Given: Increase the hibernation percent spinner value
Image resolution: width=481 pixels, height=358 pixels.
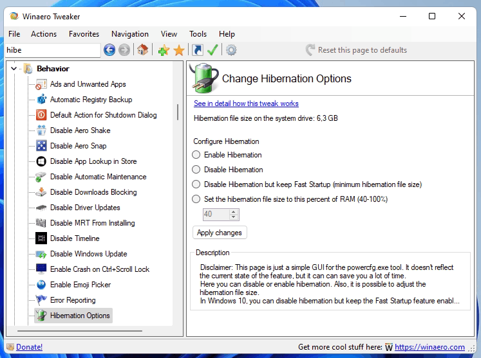Looking at the screenshot, I should pos(234,211).
